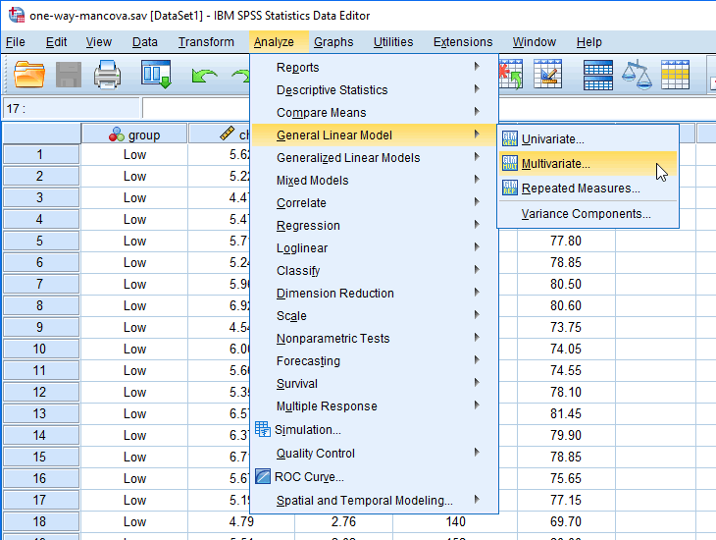Screen dimensions: 716x540
Task: Select row number 18 header
Action: click(x=41, y=521)
